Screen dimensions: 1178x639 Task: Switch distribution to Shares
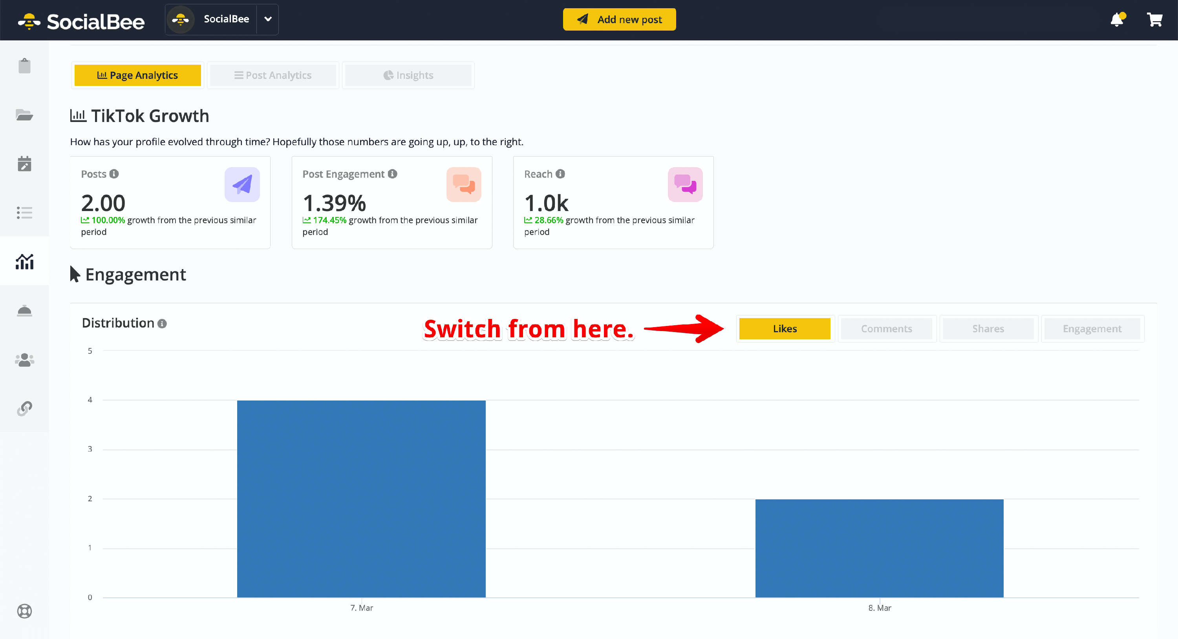988,328
